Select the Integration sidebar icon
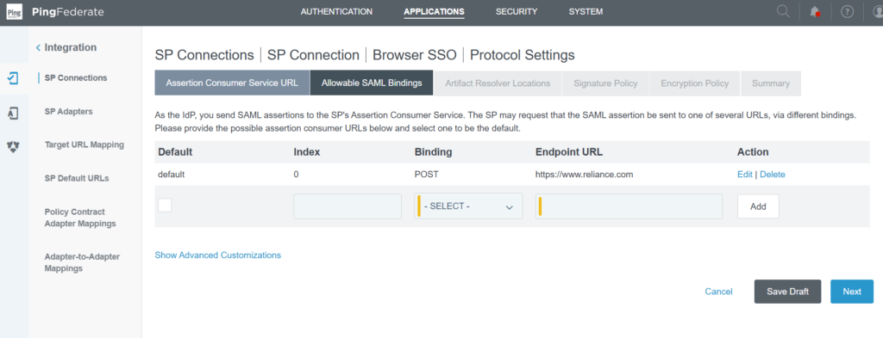Screen dimensions: 883x338 [x=14, y=78]
